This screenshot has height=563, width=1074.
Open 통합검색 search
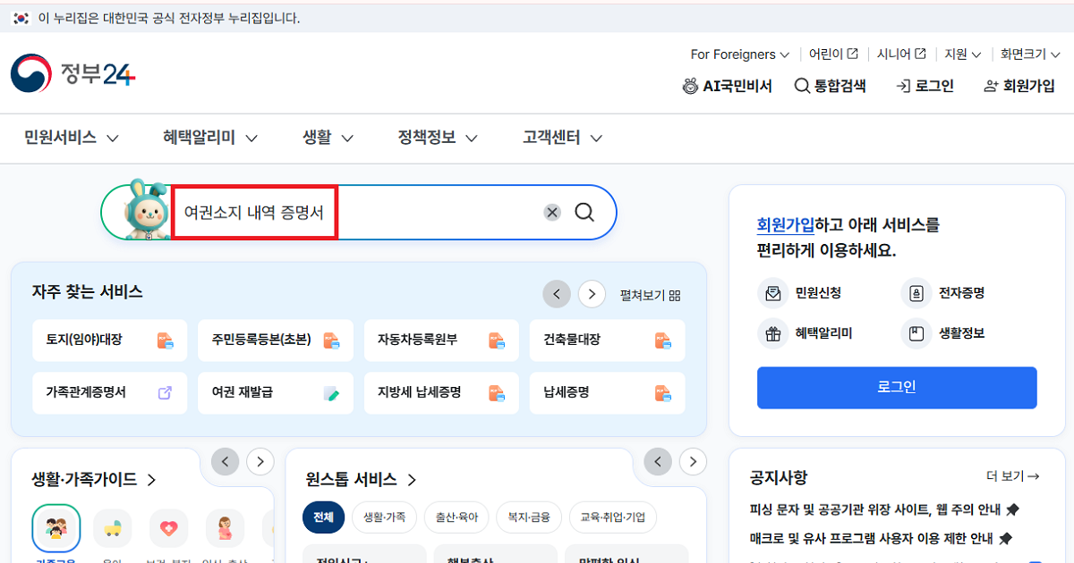click(x=831, y=86)
